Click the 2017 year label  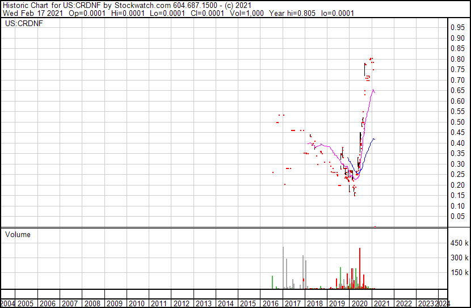[293, 303]
